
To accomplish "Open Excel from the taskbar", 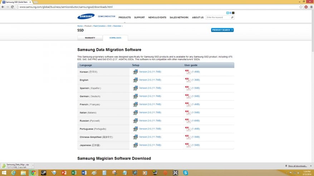I will pyautogui.click(x=74, y=172).
